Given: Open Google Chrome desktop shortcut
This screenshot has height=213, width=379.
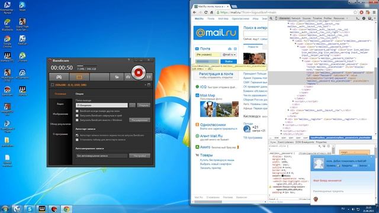Looking at the screenshot, I should (7, 41).
